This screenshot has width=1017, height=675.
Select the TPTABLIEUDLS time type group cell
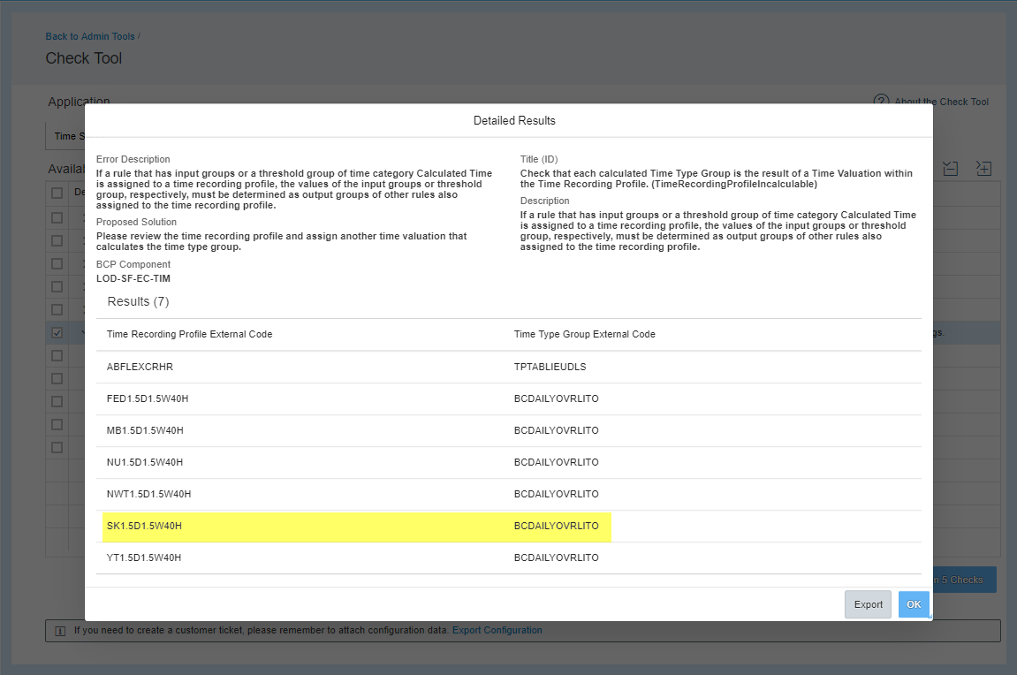[550, 367]
